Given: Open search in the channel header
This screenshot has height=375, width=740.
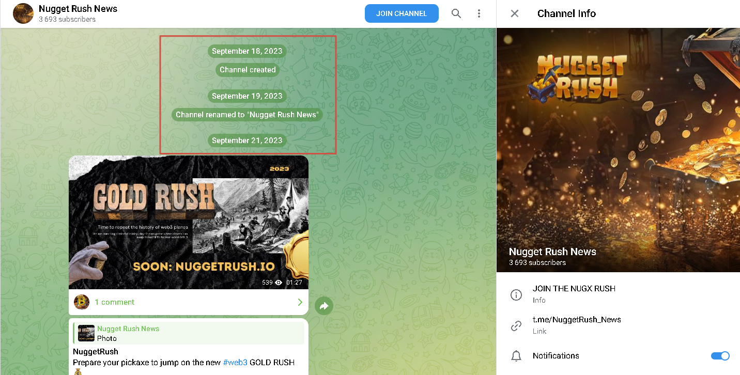Looking at the screenshot, I should [456, 13].
